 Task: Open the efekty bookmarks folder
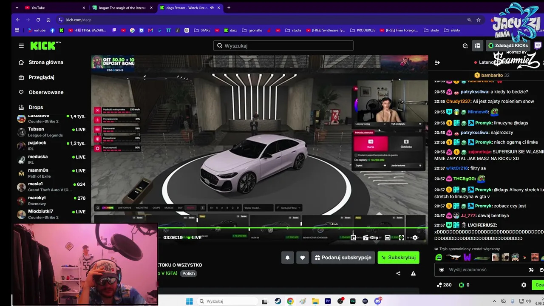452,30
